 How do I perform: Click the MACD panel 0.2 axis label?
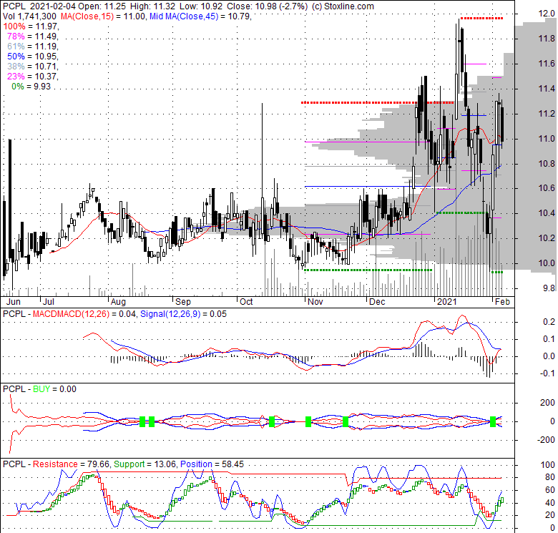(x=549, y=323)
